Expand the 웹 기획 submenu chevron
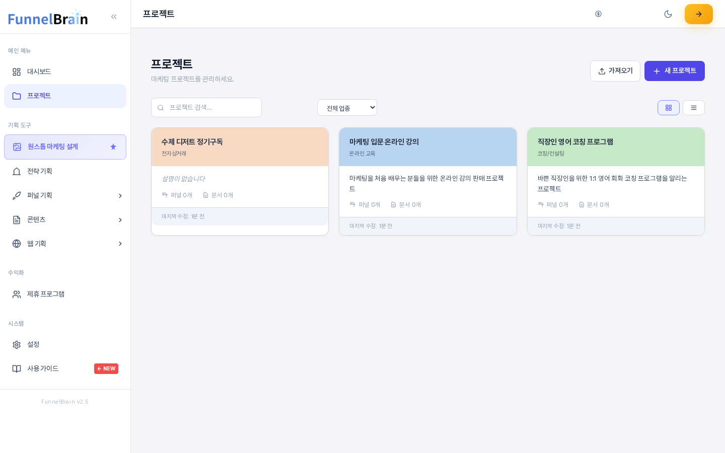 tap(120, 244)
